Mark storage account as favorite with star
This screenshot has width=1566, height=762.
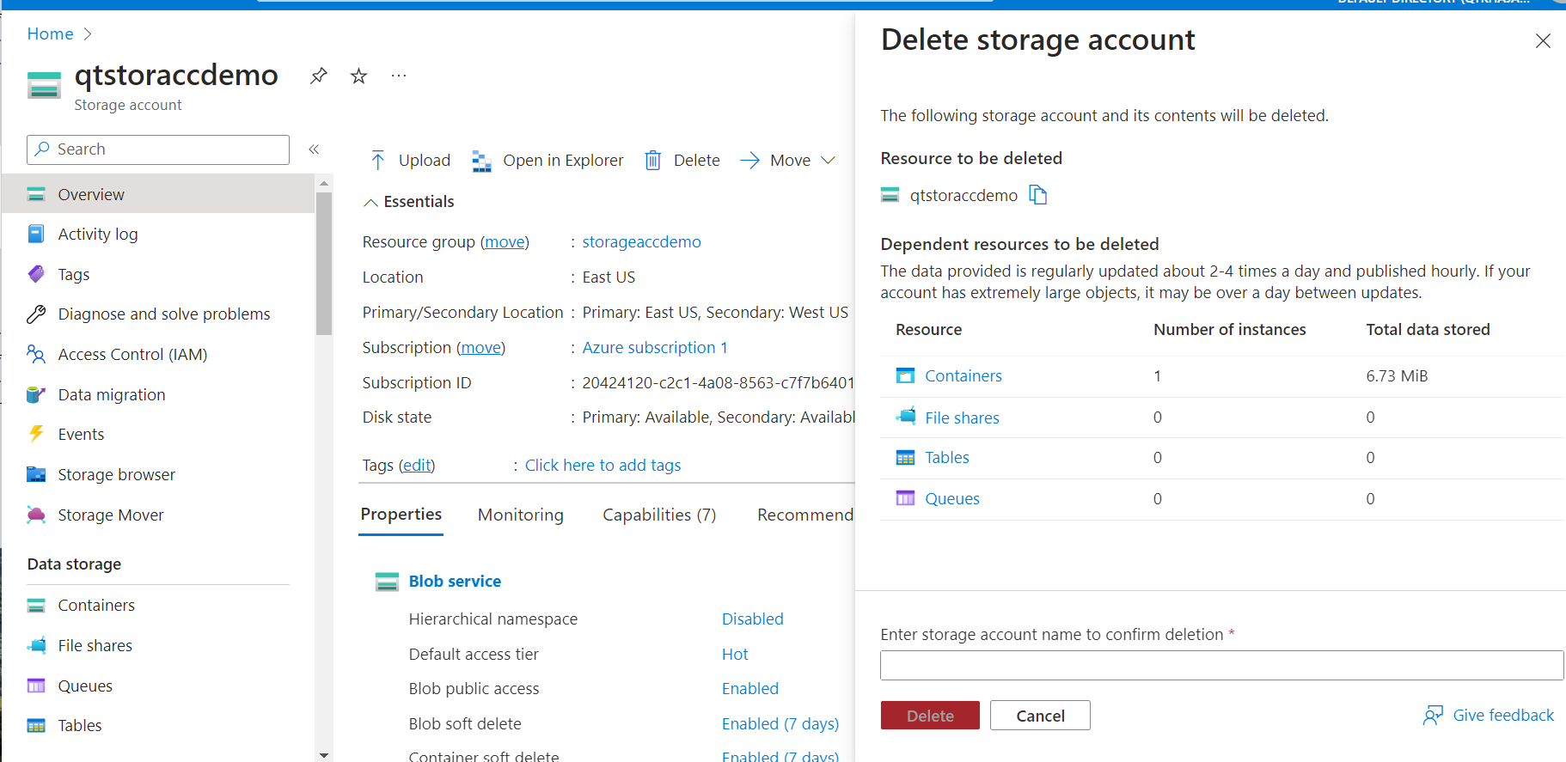[x=359, y=76]
